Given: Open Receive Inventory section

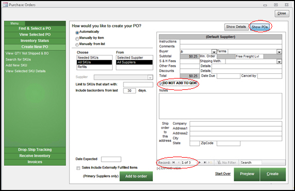Looking at the screenshot, I should (35, 156).
